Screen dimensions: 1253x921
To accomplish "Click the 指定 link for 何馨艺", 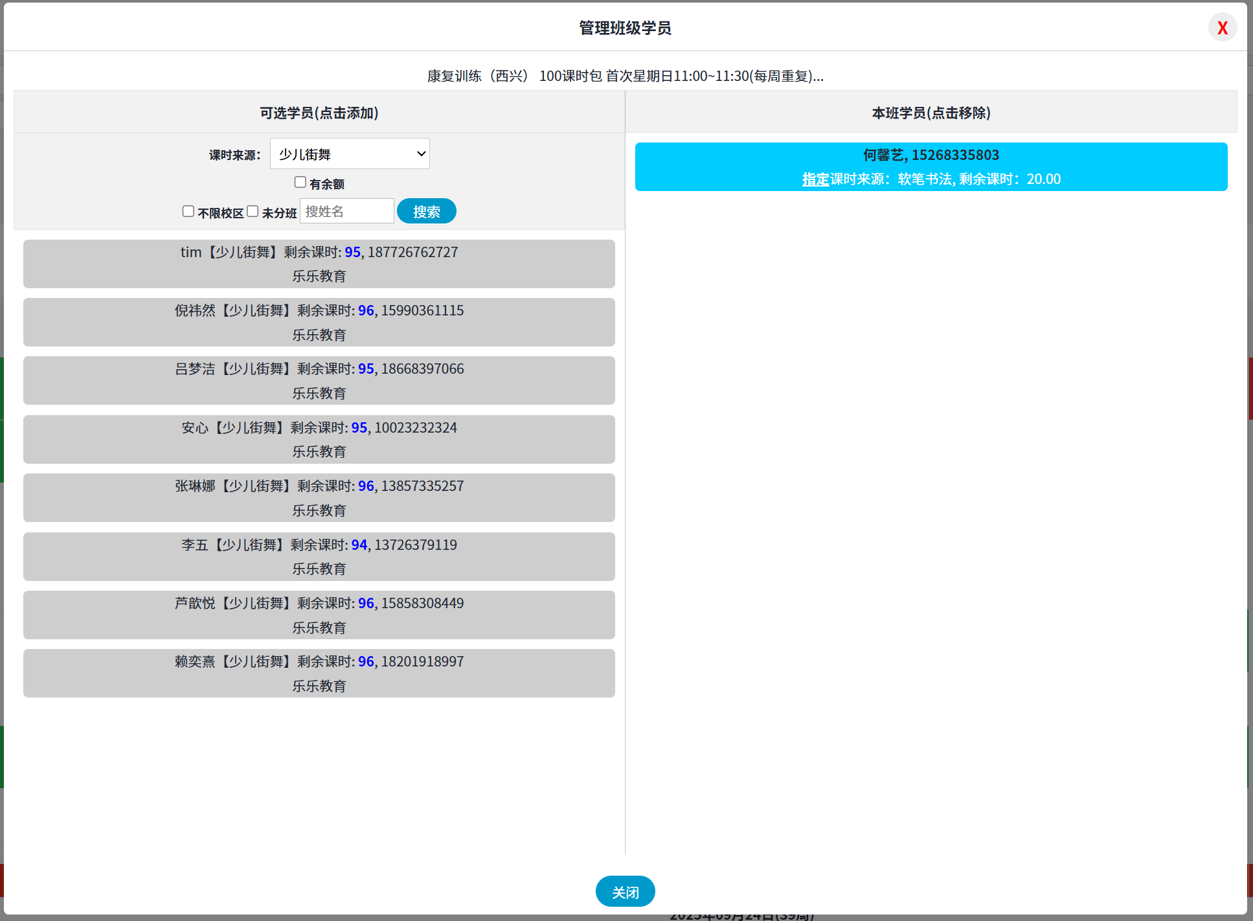I will pyautogui.click(x=815, y=179).
